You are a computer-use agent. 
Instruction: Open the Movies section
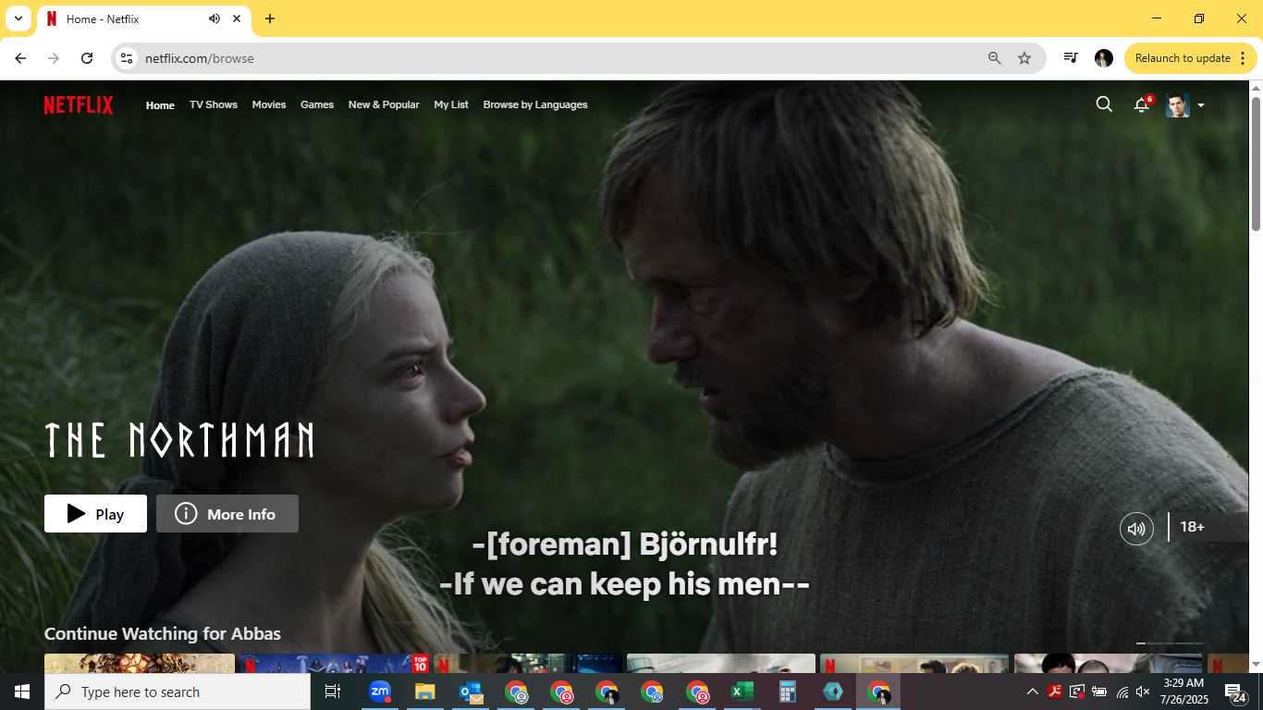tap(269, 104)
